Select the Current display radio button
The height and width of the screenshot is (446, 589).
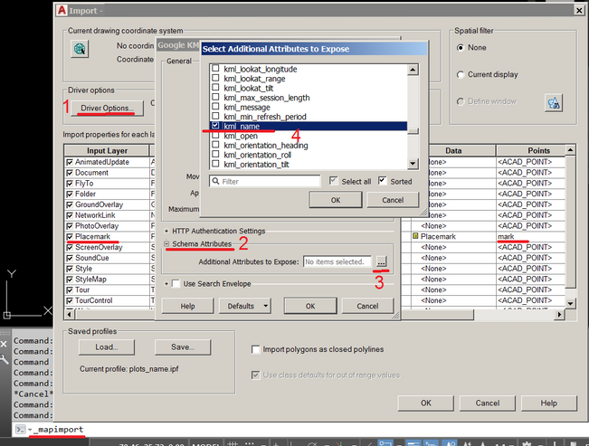462,74
